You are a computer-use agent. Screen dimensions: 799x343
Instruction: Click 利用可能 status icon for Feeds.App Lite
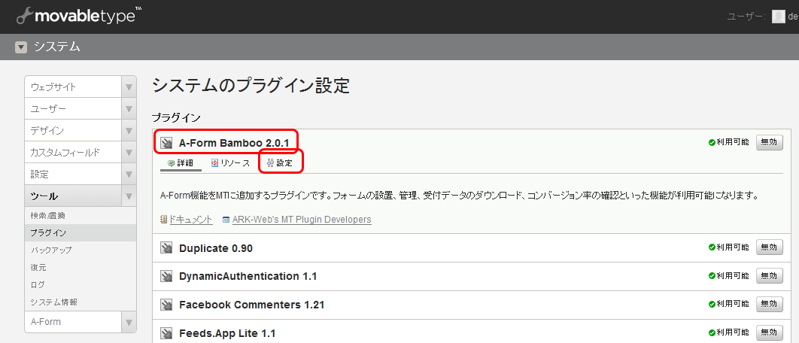(712, 332)
